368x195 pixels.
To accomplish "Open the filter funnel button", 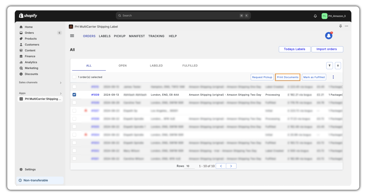I will coord(330,66).
